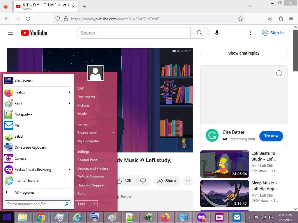
Task: Bookmark this page with the star icon
Action: coord(240,19)
